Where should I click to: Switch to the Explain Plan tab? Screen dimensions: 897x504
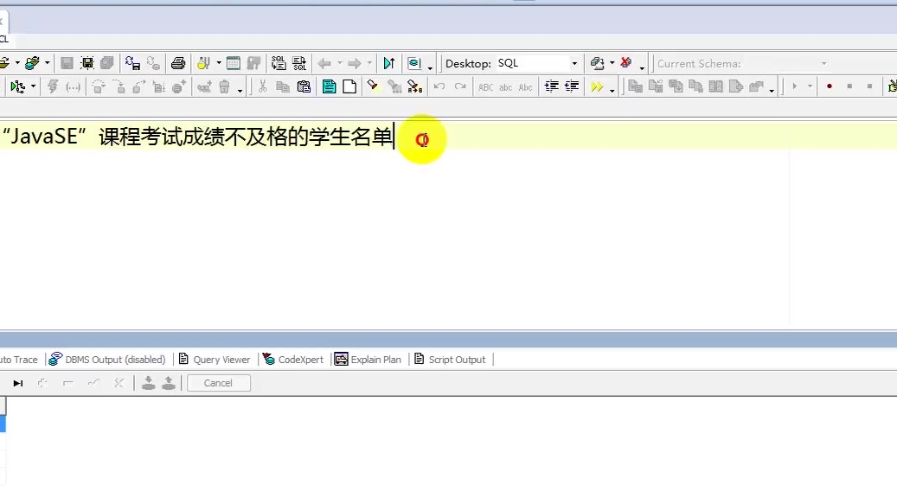pyautogui.click(x=368, y=360)
